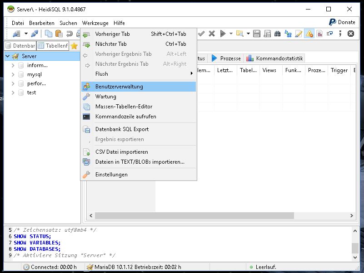
Task: Open the dropdown arrow next to session manager
Action: click(26, 34)
